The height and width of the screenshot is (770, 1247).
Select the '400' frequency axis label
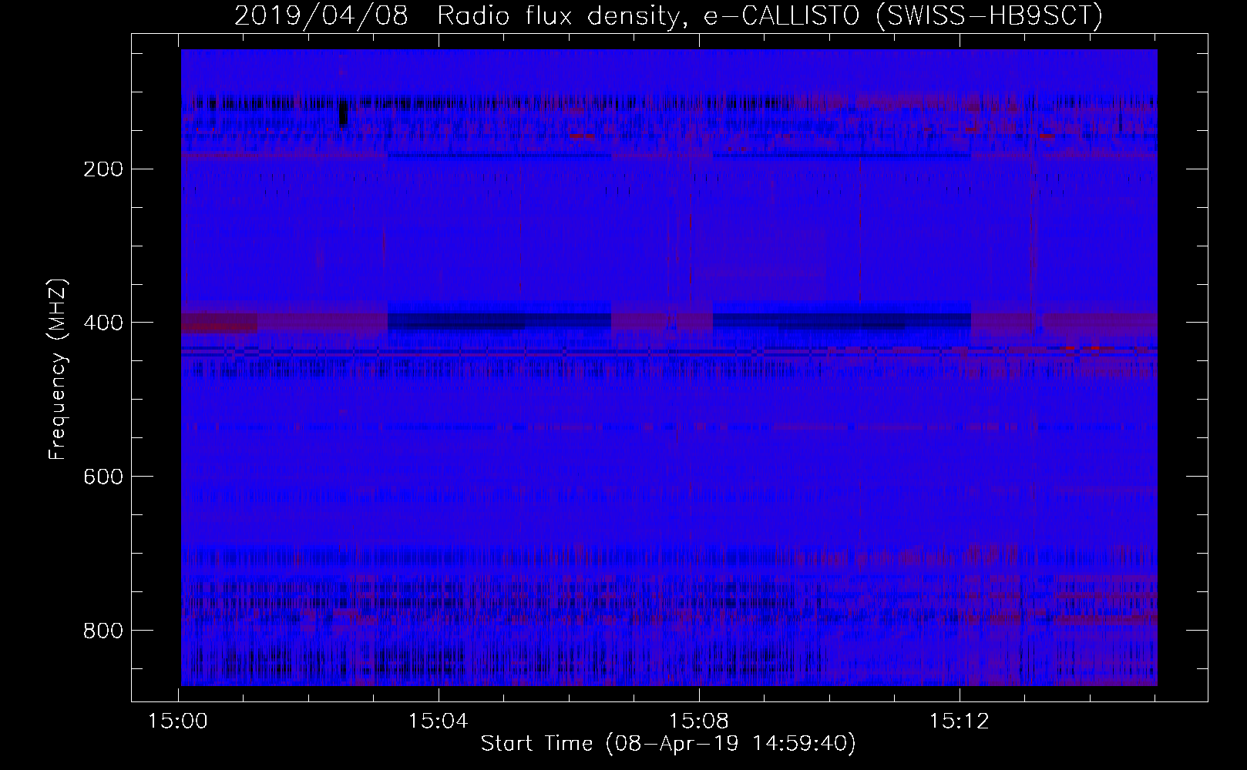coord(103,323)
